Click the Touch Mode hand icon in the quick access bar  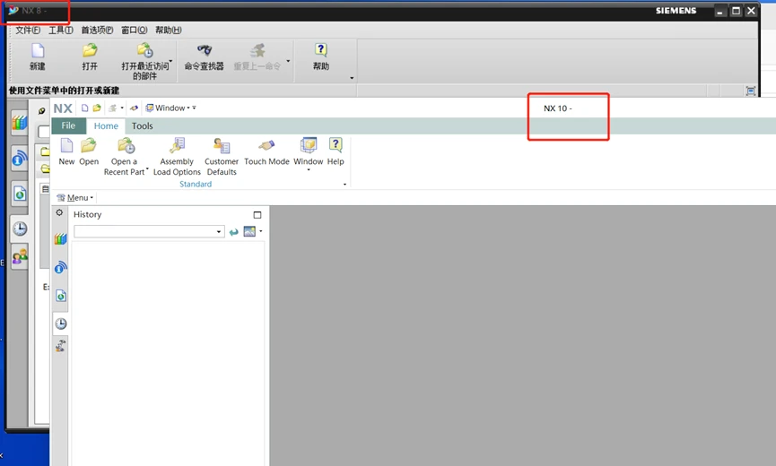[x=134, y=108]
